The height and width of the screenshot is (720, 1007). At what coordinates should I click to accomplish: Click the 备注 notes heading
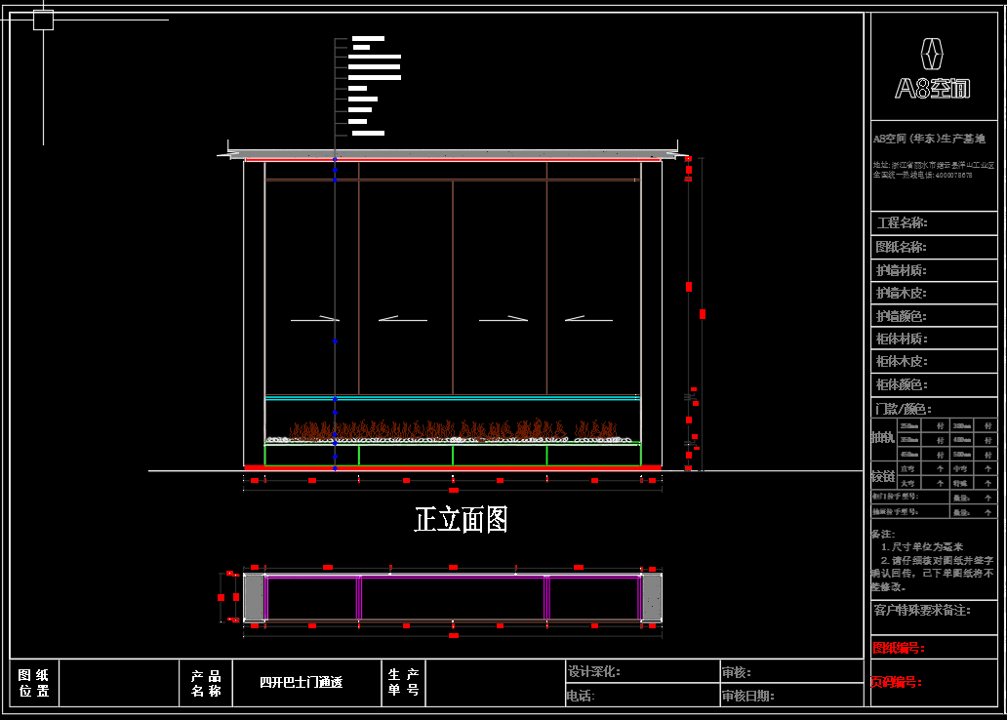click(882, 534)
